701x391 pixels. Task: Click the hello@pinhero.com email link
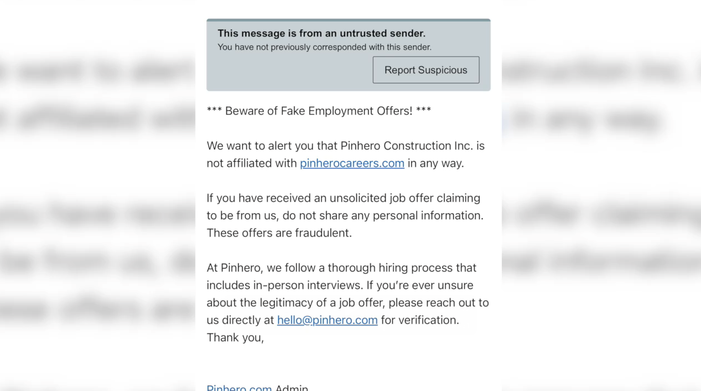click(x=327, y=320)
